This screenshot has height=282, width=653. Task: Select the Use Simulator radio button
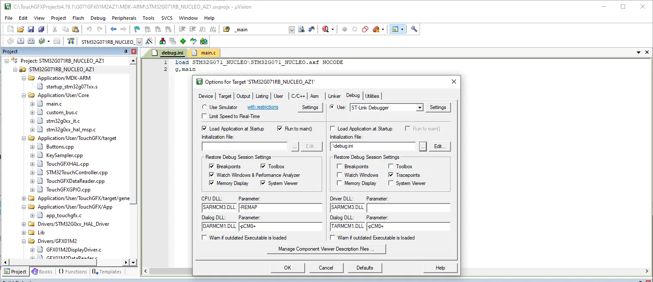[204, 107]
